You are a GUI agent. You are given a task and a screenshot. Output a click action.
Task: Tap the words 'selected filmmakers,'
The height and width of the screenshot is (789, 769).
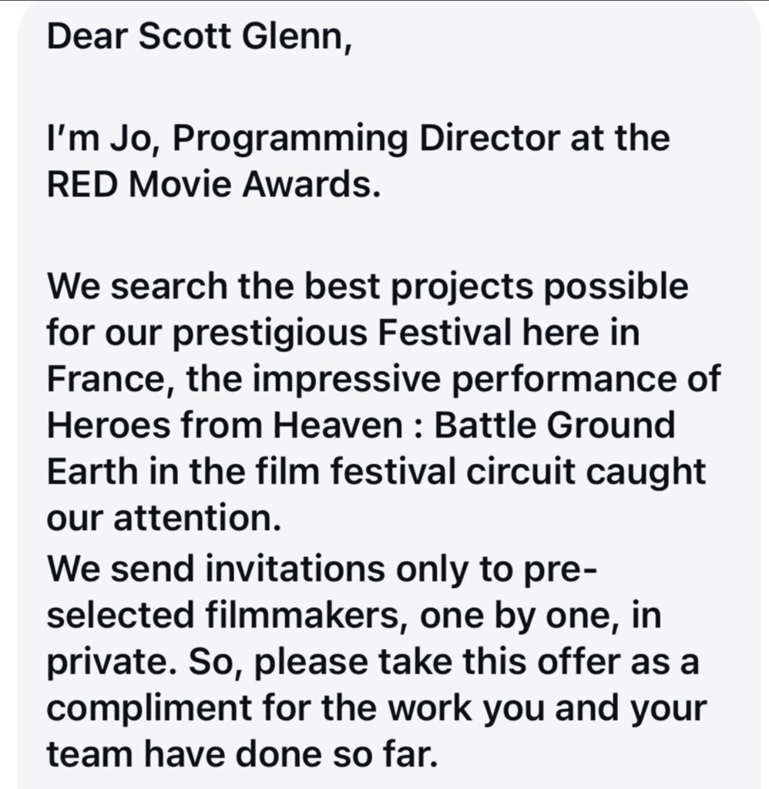(x=227, y=615)
